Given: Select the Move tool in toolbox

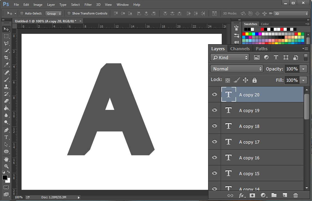Looking at the screenshot, I should 6,29.
